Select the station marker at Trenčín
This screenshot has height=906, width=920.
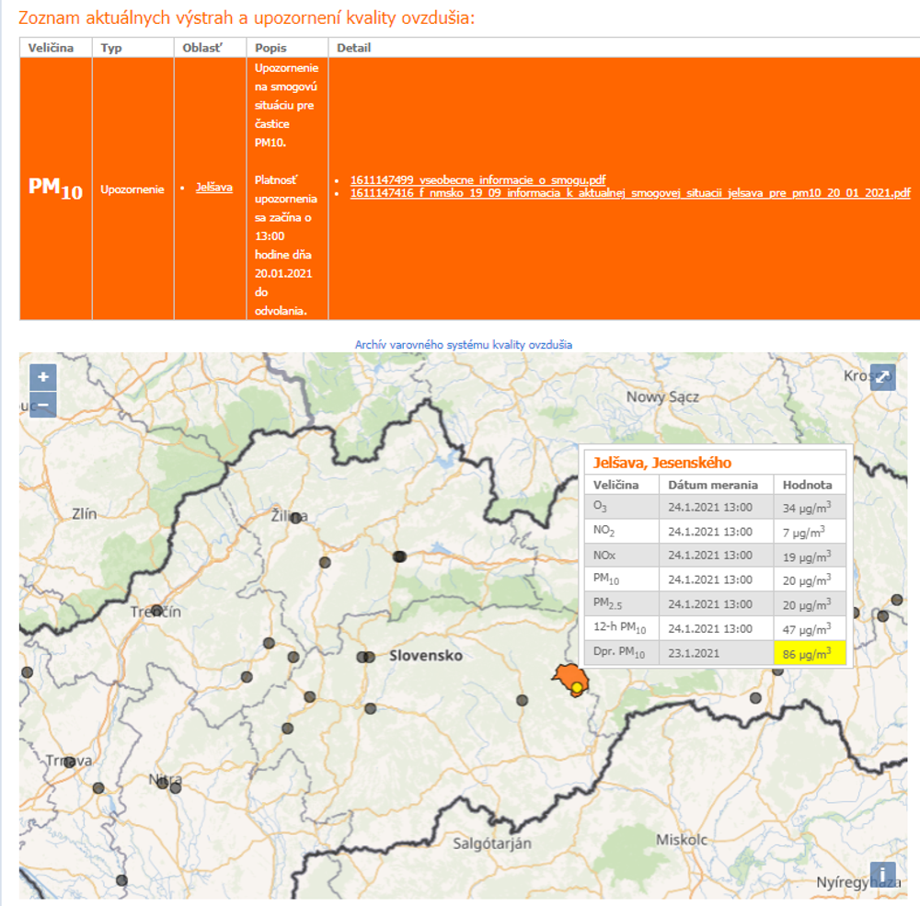(156, 611)
